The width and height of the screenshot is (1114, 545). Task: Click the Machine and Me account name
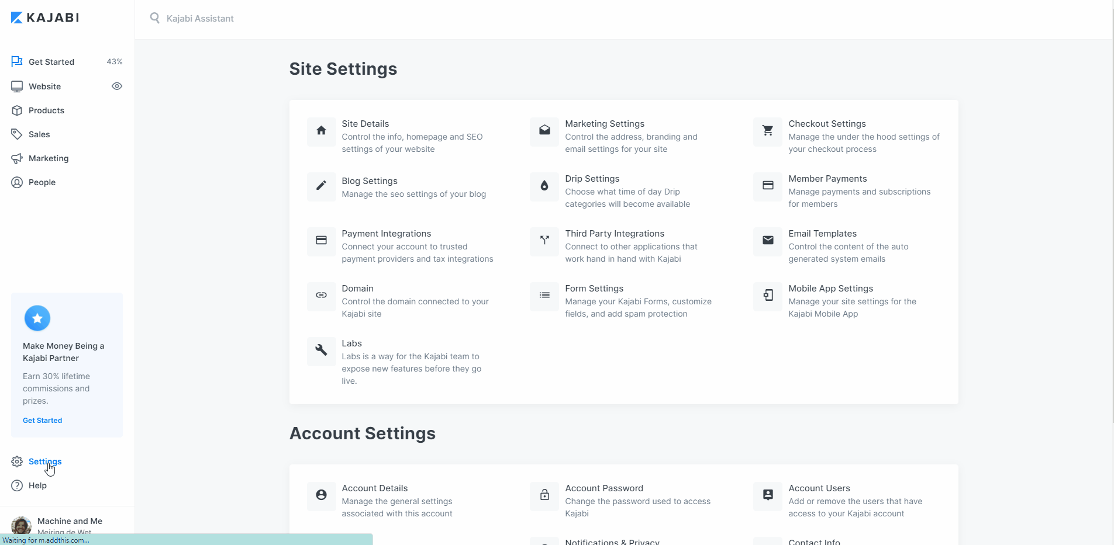70,521
